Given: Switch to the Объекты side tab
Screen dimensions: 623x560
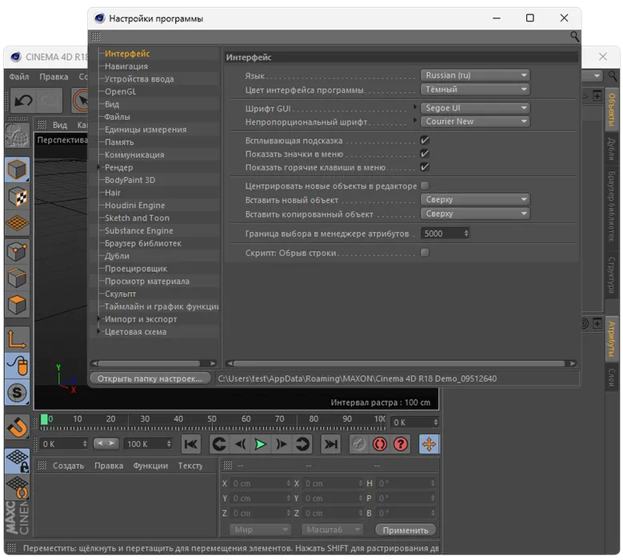Looking at the screenshot, I should pos(612,110).
